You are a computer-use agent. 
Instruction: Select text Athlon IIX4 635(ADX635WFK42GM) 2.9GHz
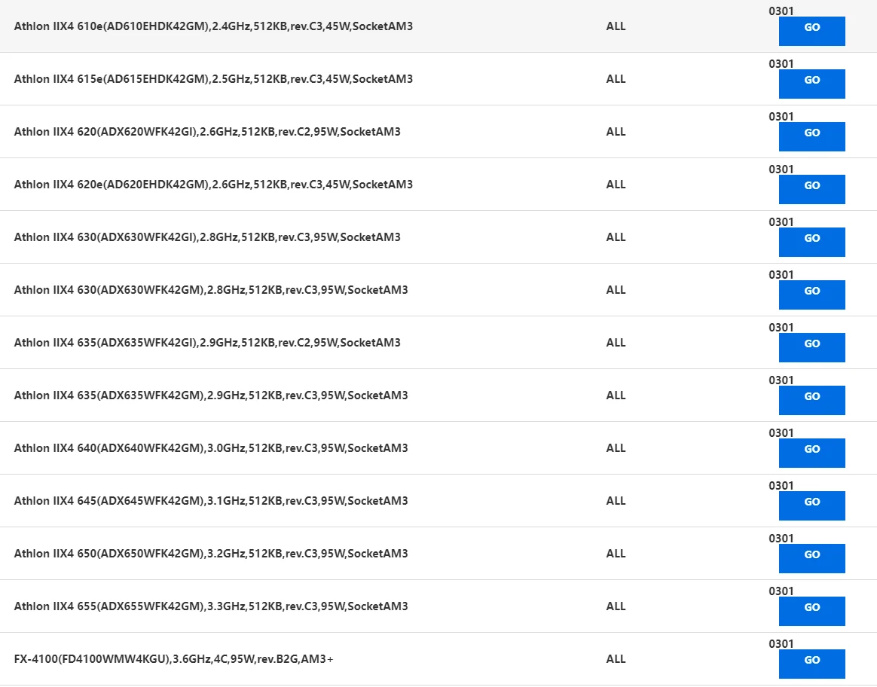tap(211, 395)
